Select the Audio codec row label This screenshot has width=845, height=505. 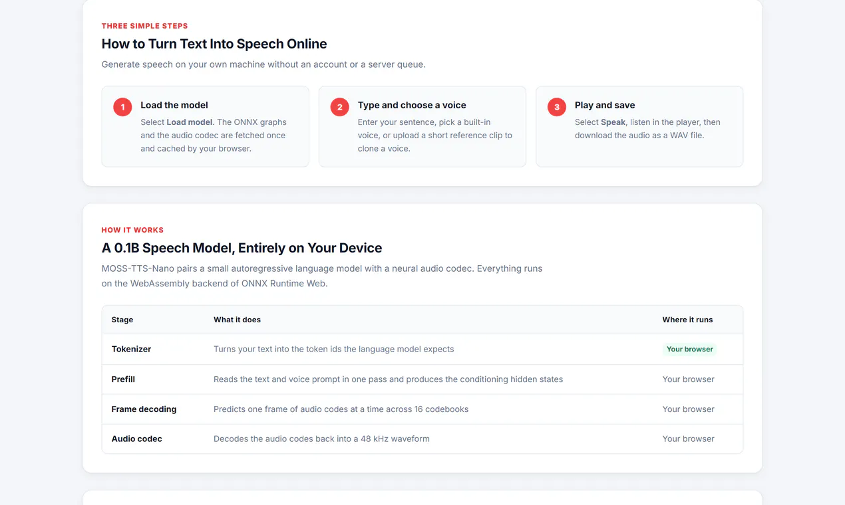136,439
